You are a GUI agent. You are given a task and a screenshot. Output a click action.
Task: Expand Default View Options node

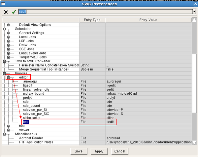pos(9,25)
